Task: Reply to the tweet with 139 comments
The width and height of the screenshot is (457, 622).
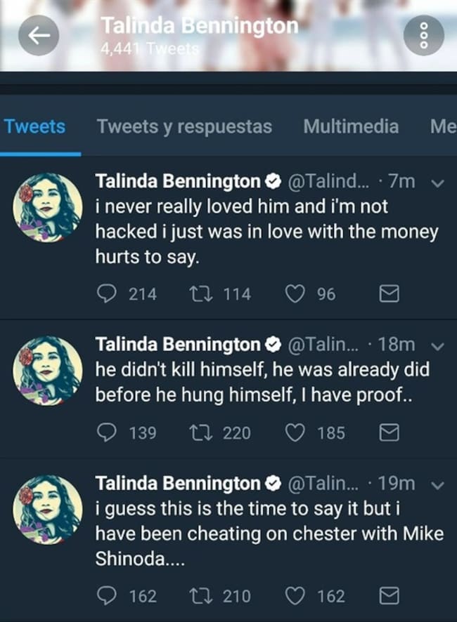Action: click(x=105, y=433)
